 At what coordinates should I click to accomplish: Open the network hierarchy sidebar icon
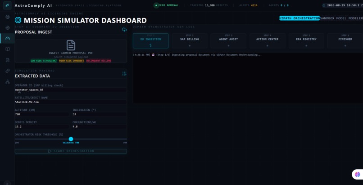tap(7, 81)
